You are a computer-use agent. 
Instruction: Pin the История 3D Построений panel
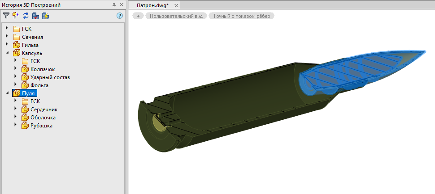pyautogui.click(x=113, y=5)
